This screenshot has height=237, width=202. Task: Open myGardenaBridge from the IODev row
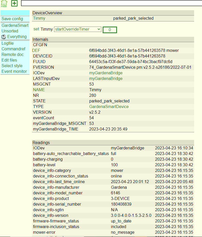pos(106,73)
